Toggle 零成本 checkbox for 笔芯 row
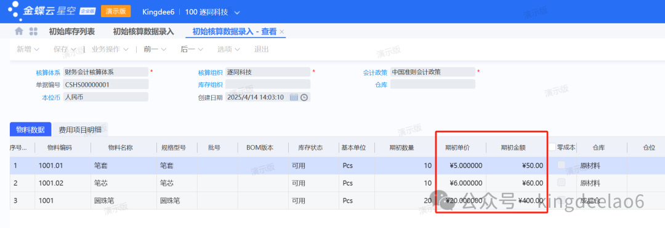665x228 pixels. [x=562, y=183]
